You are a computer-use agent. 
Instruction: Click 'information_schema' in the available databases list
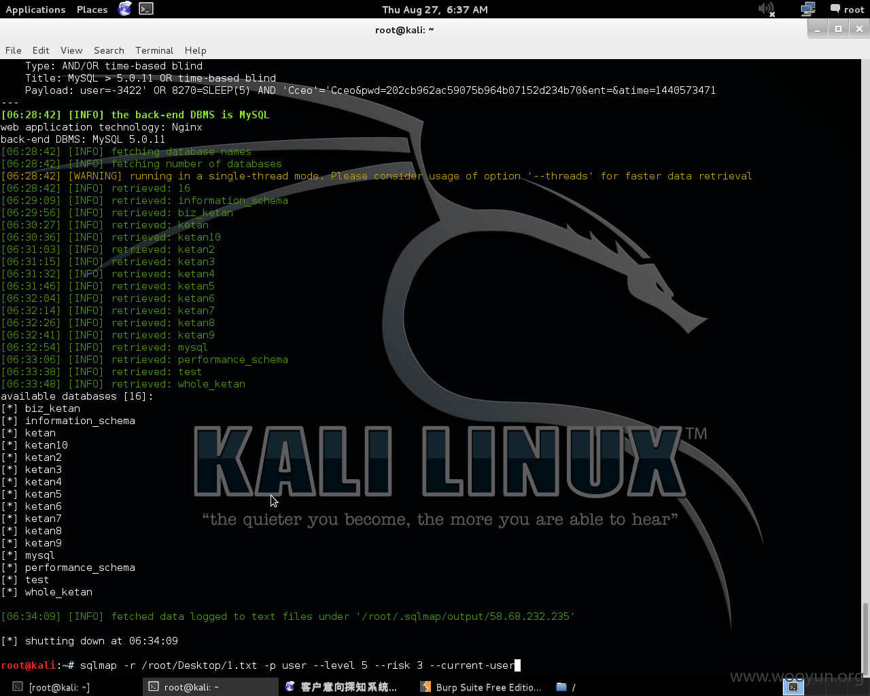(80, 421)
